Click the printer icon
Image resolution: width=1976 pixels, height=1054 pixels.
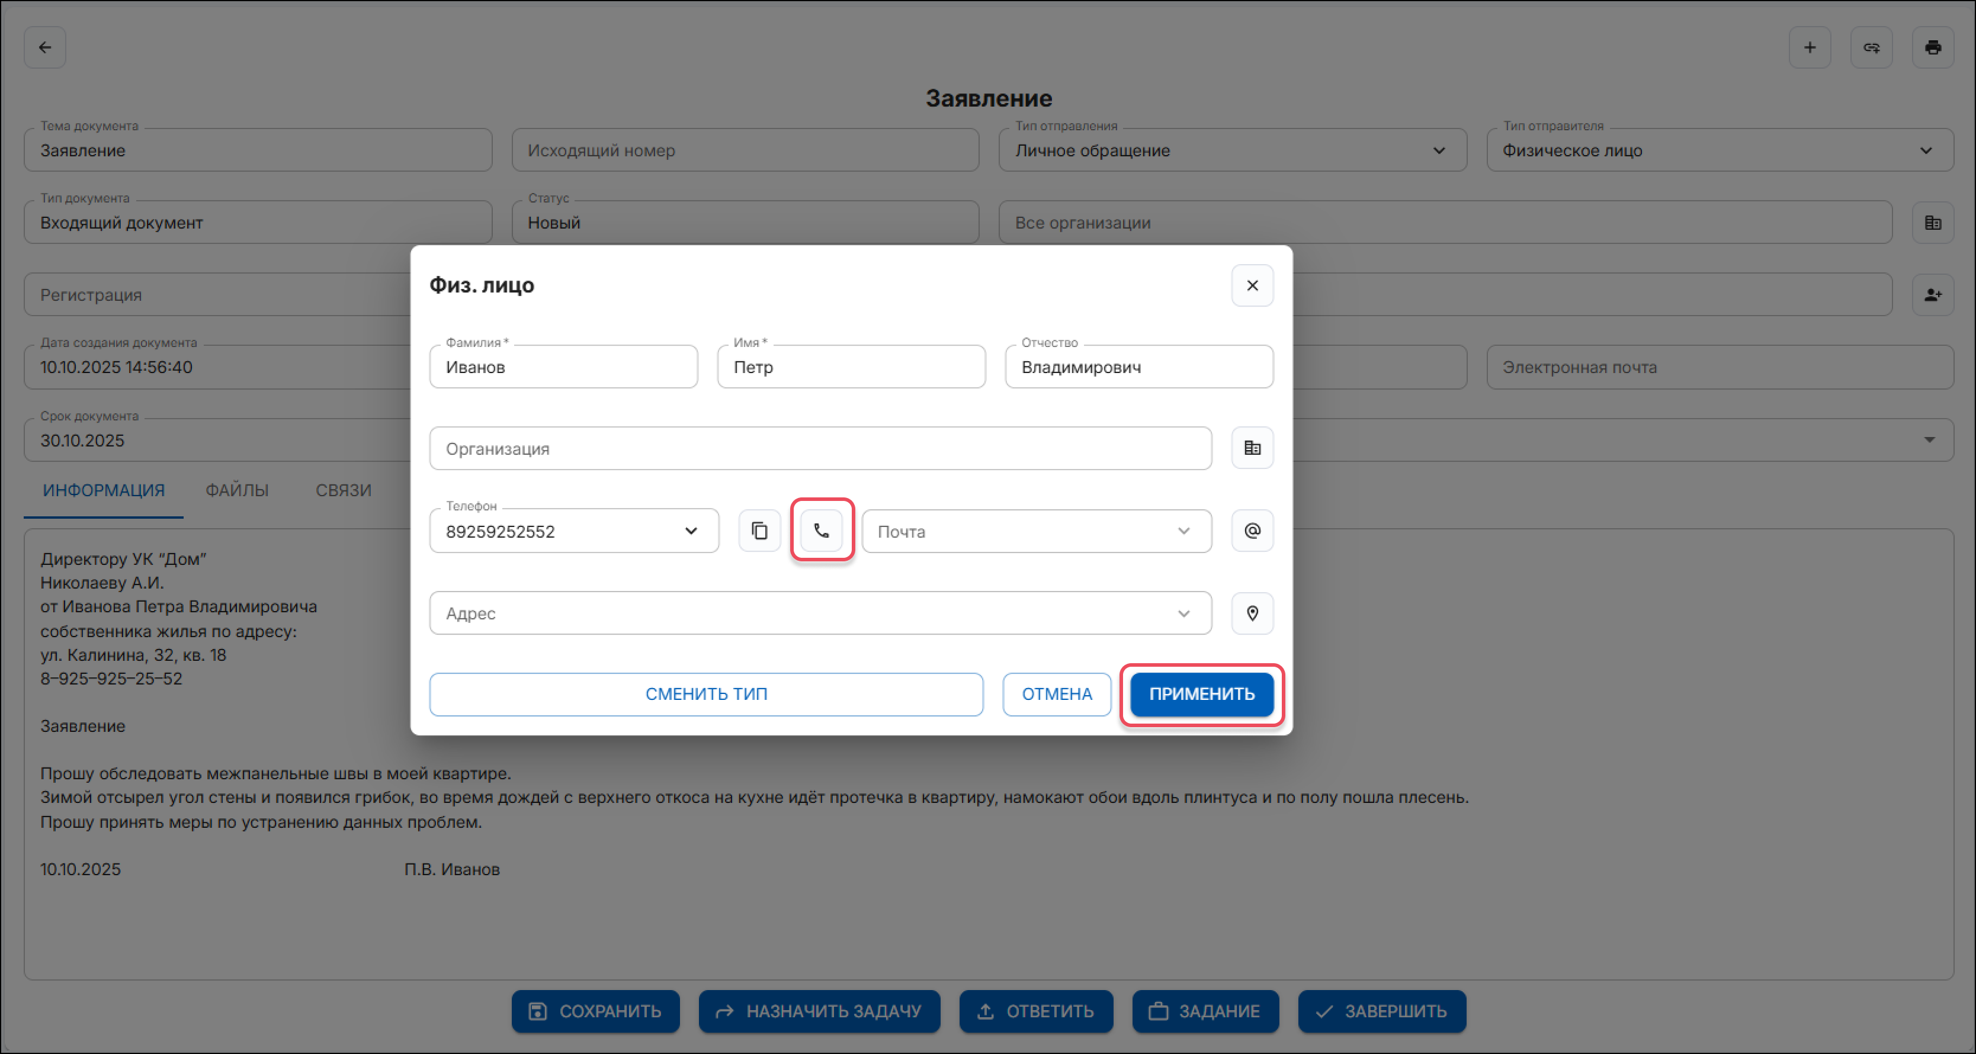pos(1932,47)
